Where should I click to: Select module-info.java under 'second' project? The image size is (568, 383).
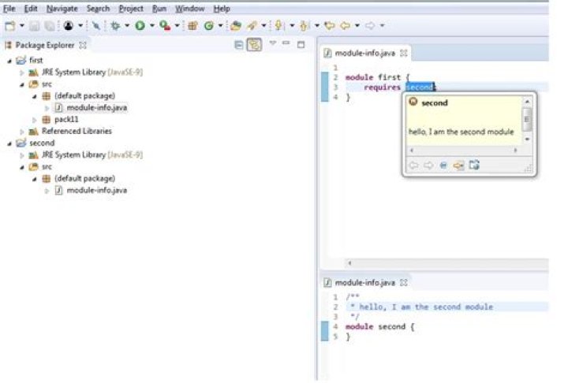[96, 190]
